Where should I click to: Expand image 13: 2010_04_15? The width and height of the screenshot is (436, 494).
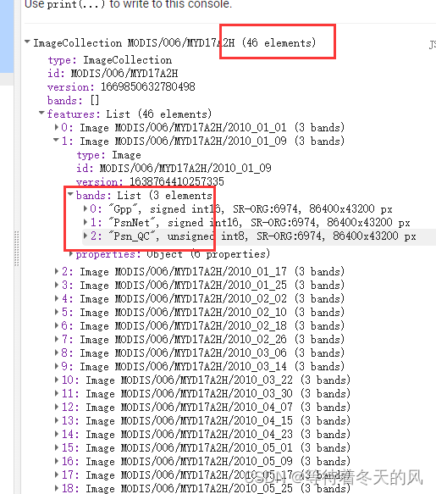point(57,420)
